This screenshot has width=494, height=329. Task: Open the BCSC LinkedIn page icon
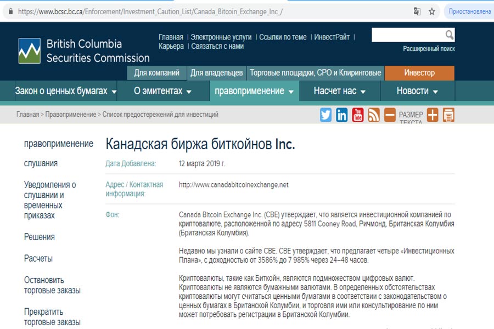[x=342, y=115]
